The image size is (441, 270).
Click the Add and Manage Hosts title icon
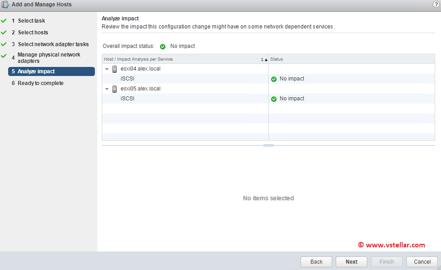click(x=5, y=5)
